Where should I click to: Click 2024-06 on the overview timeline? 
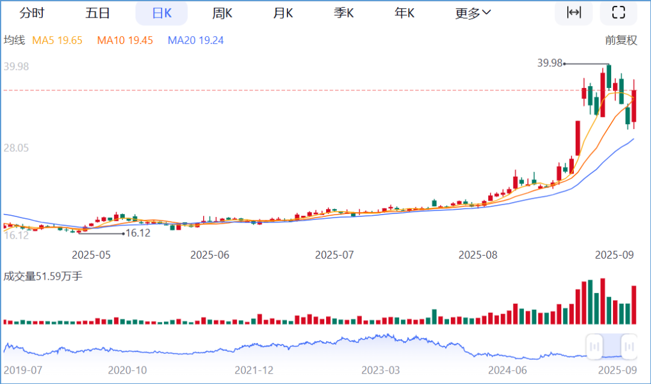508,370
